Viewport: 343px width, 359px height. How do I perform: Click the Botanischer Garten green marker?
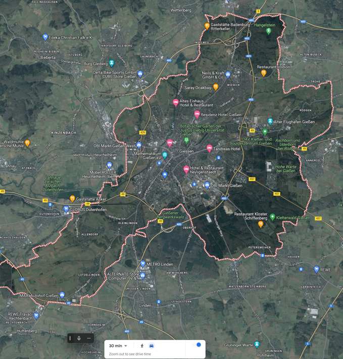[x=186, y=140]
